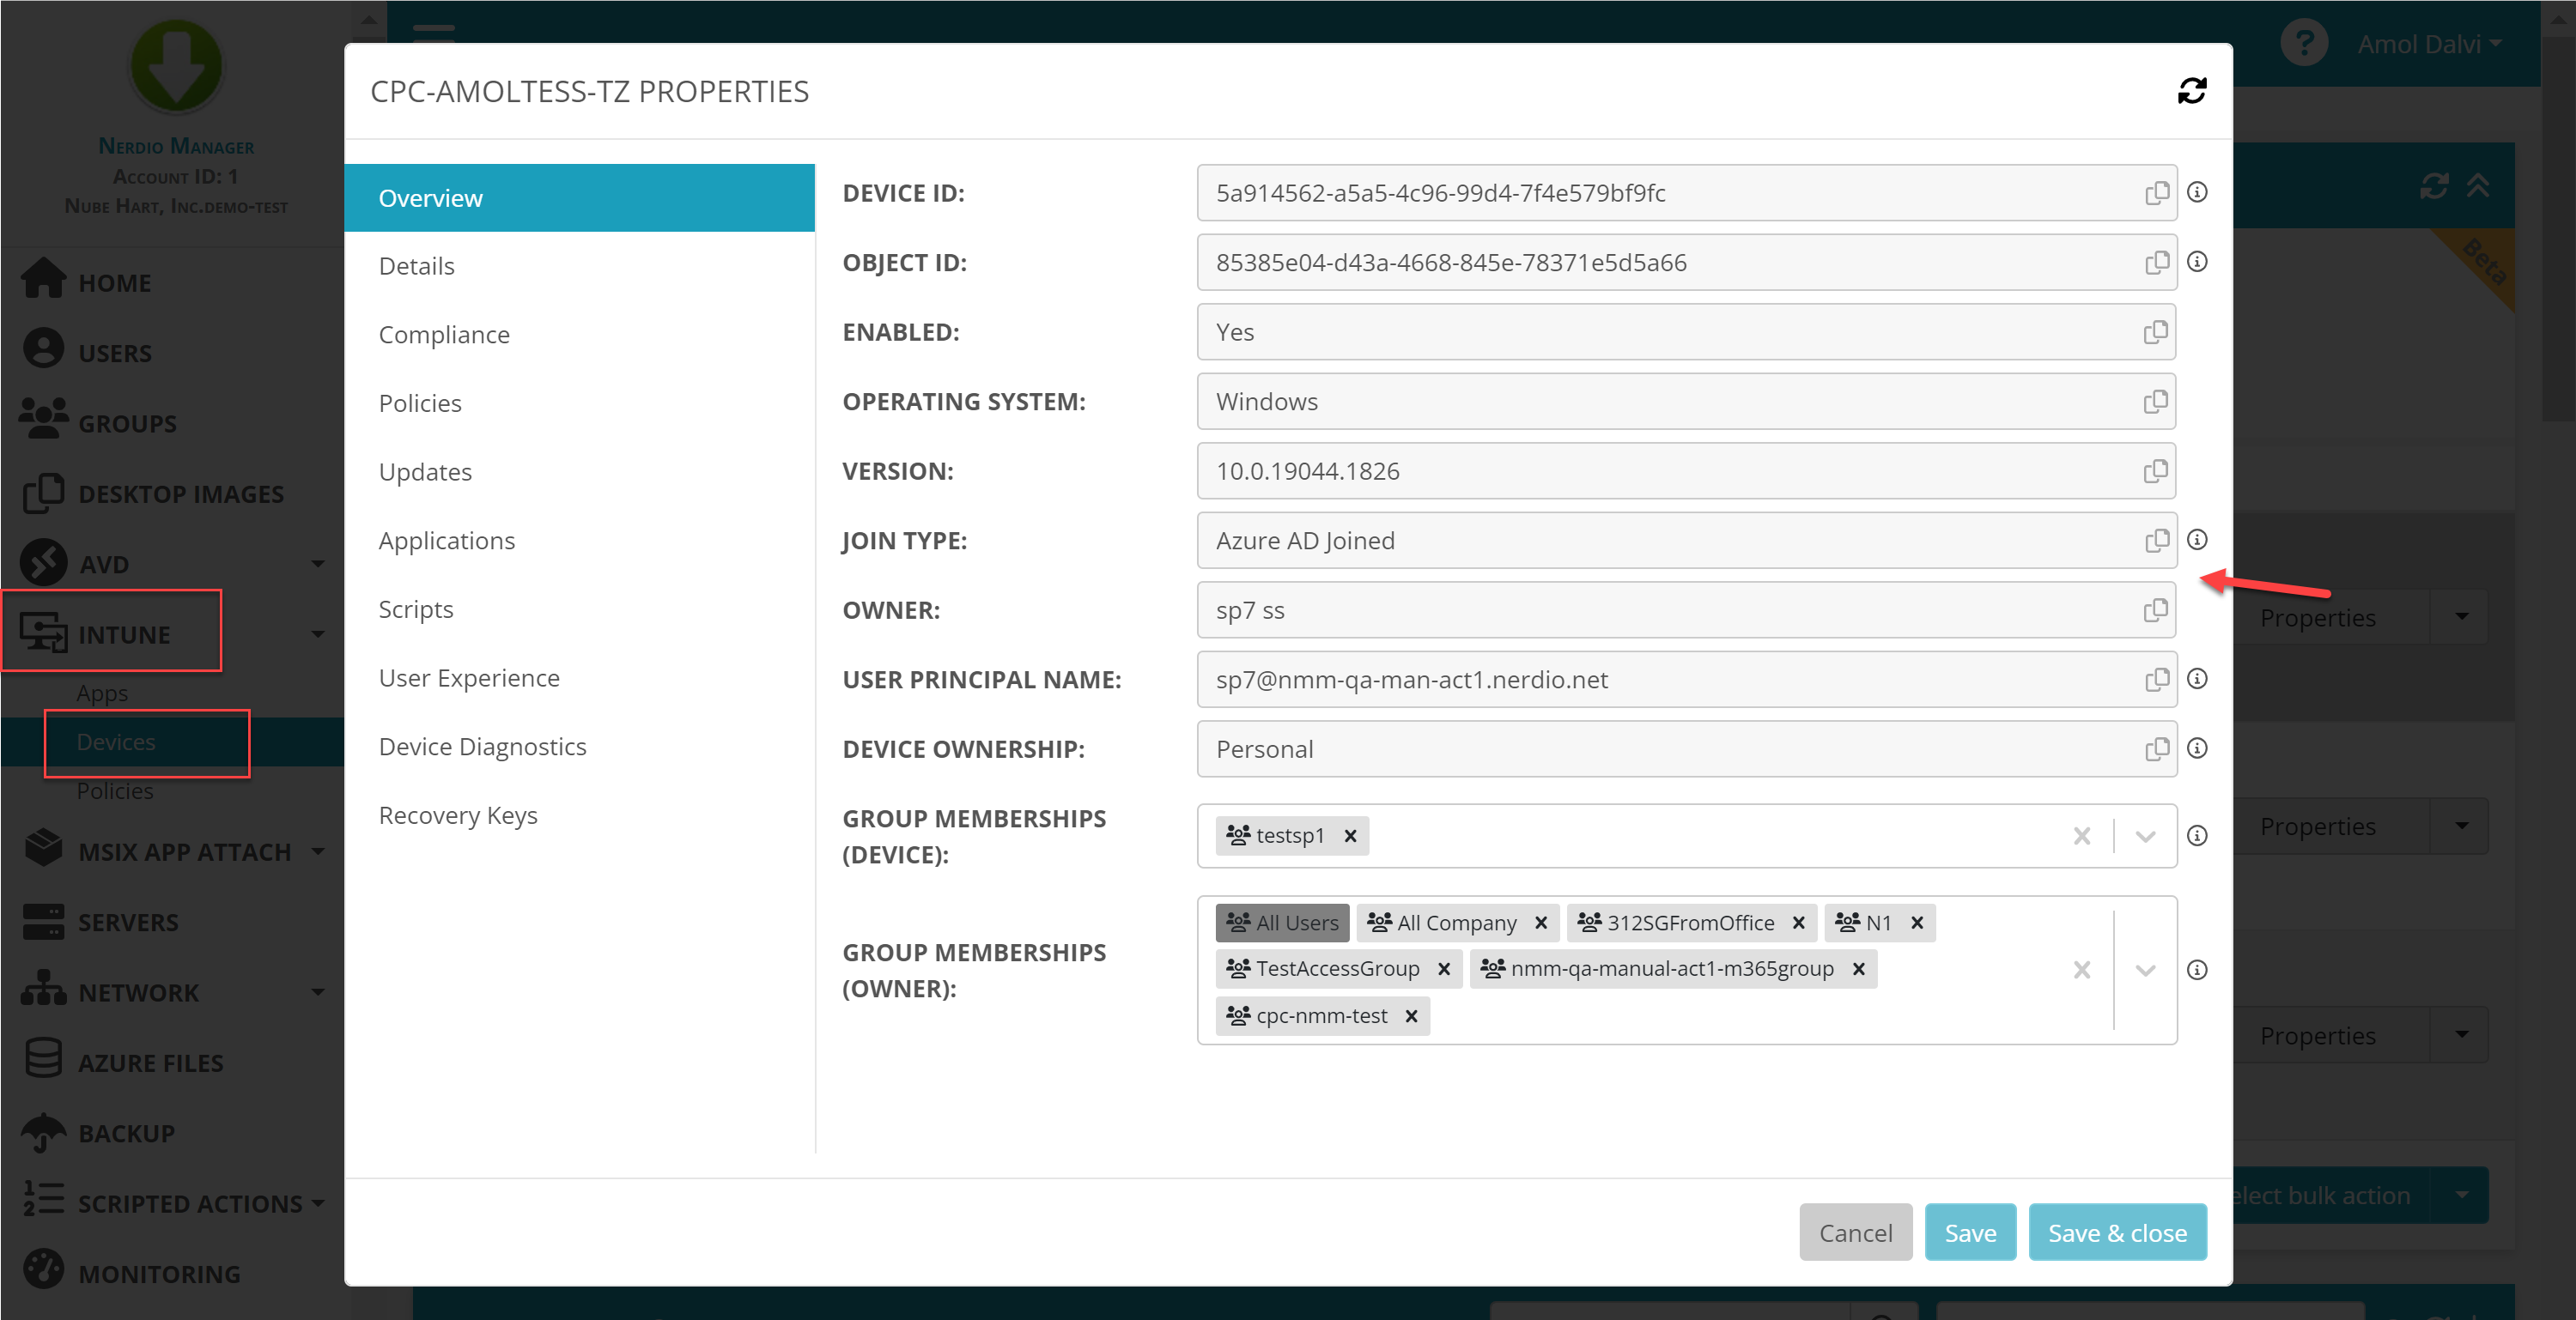This screenshot has height=1320, width=2576.
Task: Remove All Company group tag
Action: tap(1541, 923)
